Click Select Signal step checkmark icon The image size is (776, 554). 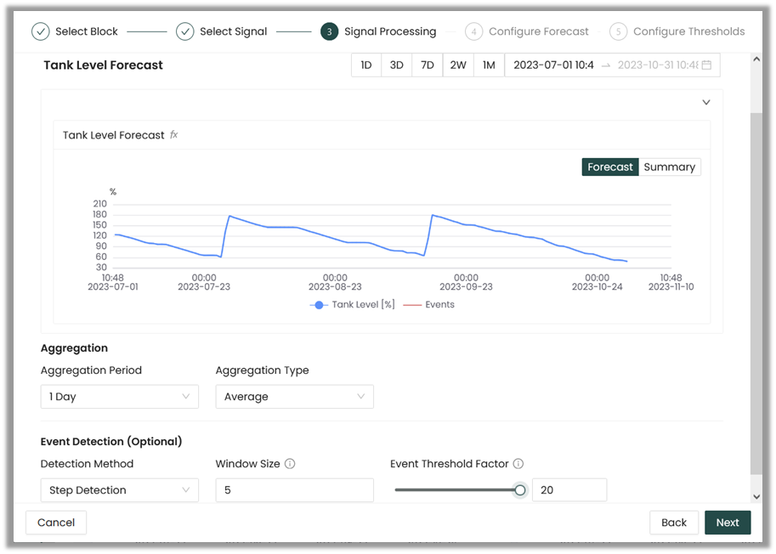[x=185, y=31]
